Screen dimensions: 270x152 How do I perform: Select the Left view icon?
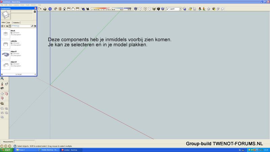tap(78, 9)
